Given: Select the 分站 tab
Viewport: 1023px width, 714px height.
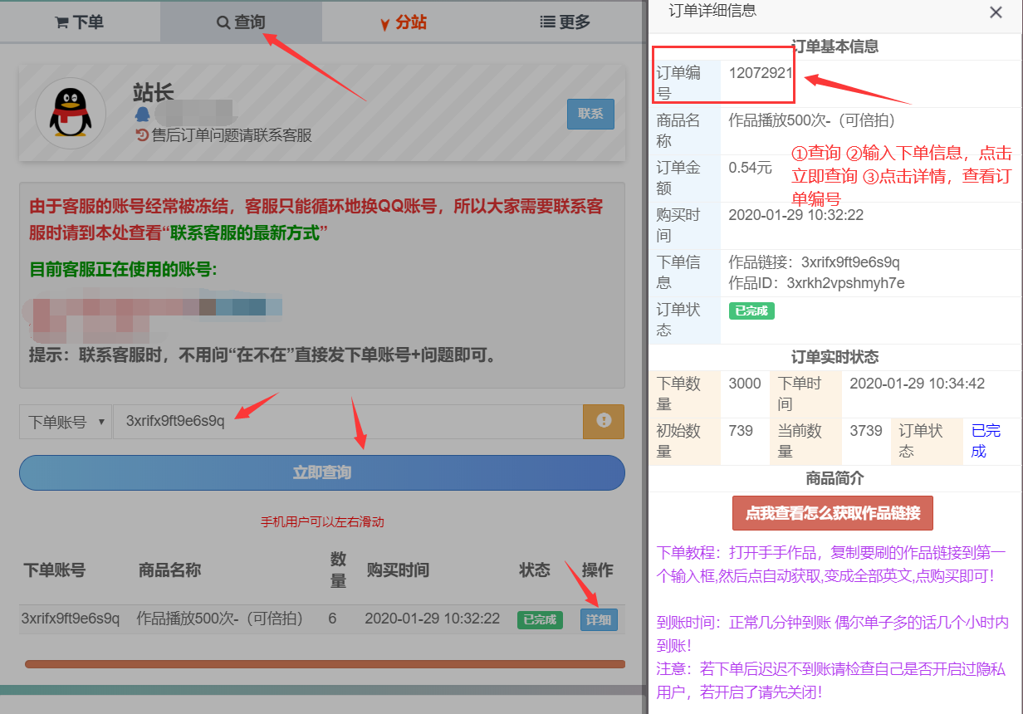Looking at the screenshot, I should click(x=403, y=22).
